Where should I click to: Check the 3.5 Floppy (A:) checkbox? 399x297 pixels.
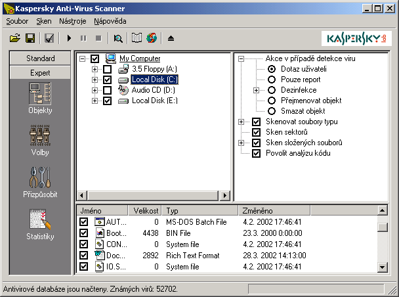107,69
